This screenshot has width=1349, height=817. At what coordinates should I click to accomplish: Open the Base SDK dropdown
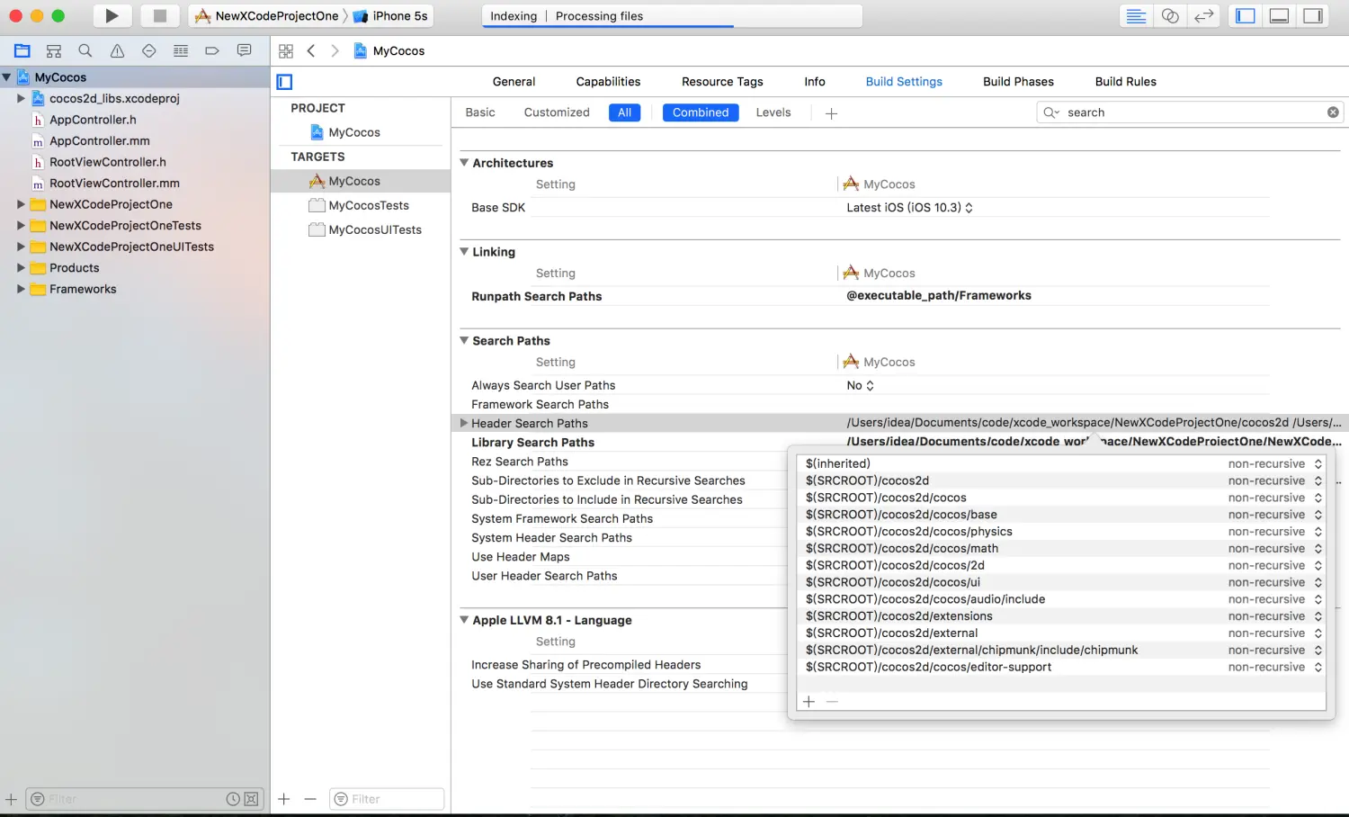[909, 208]
